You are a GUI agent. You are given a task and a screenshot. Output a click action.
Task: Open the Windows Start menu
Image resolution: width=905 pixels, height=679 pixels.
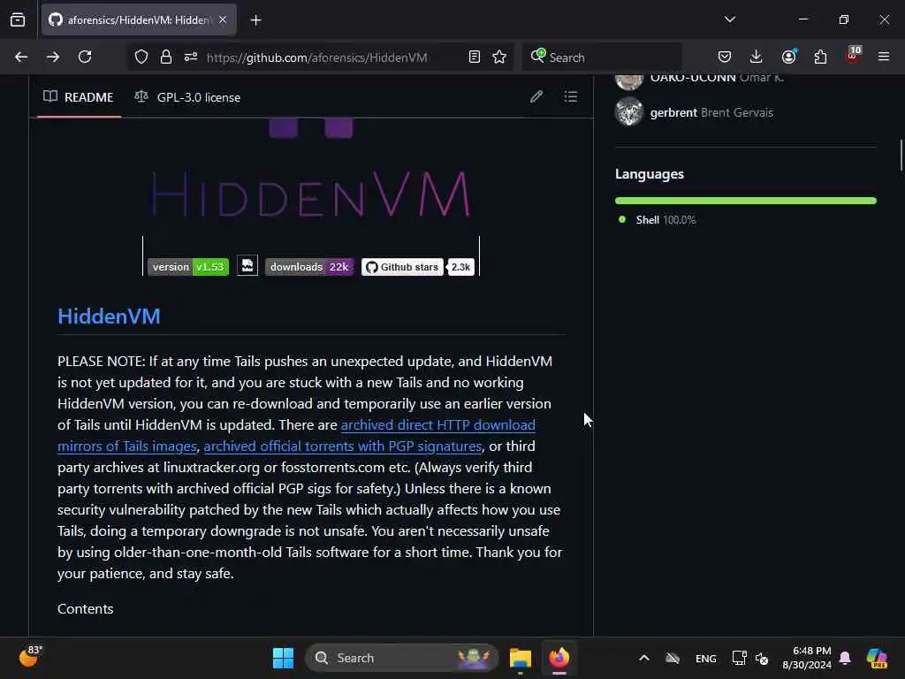tap(283, 658)
